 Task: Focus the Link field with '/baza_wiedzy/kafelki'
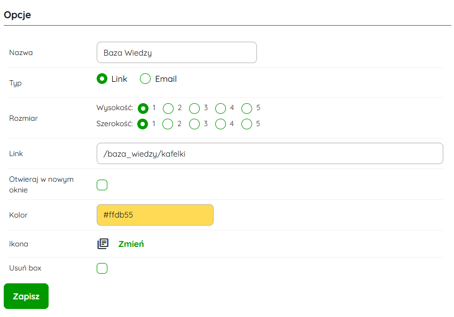tap(270, 153)
